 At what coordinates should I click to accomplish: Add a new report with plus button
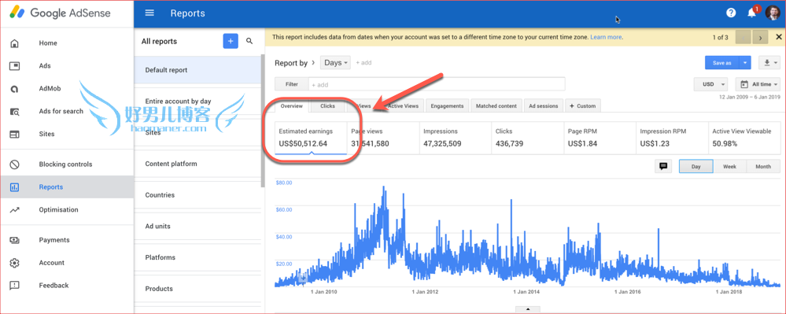coord(231,42)
